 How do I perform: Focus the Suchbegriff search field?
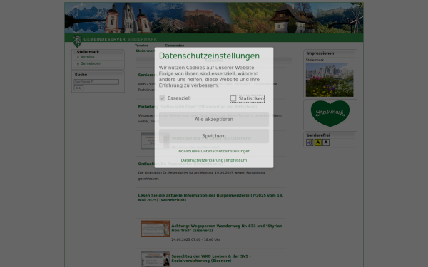pyautogui.click(x=96, y=82)
